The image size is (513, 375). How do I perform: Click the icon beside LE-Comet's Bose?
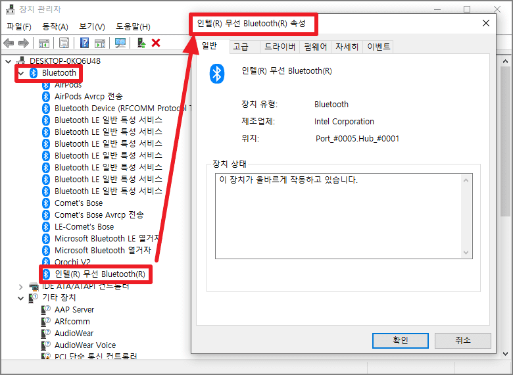pos(46,227)
